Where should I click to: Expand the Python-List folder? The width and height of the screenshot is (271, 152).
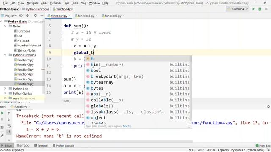pos(5,89)
